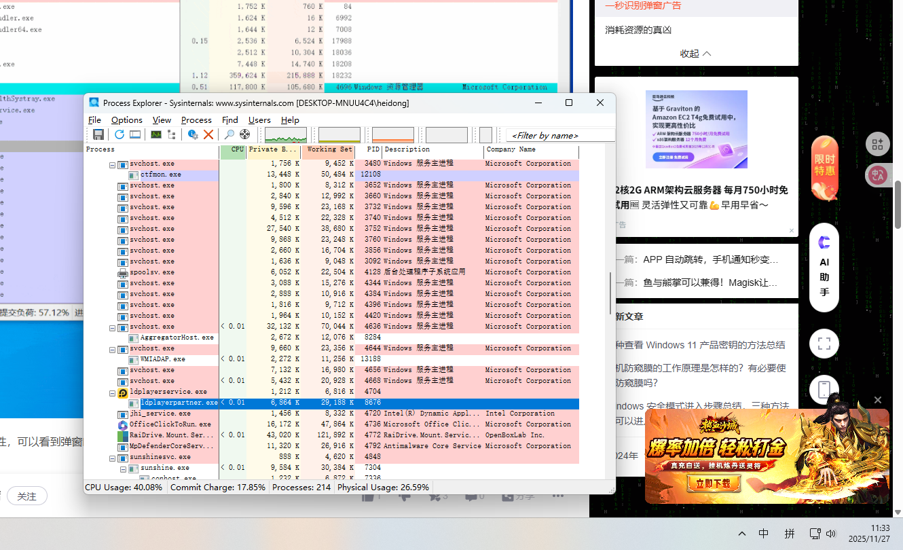Viewport: 903px width, 550px height.
Task: Click the browser page vertical scrollbar thumb
Action: point(898,204)
